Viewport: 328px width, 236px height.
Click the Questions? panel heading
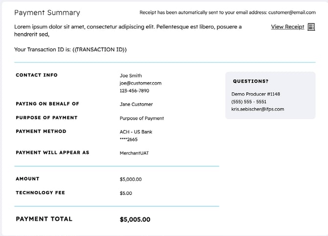[x=251, y=82]
